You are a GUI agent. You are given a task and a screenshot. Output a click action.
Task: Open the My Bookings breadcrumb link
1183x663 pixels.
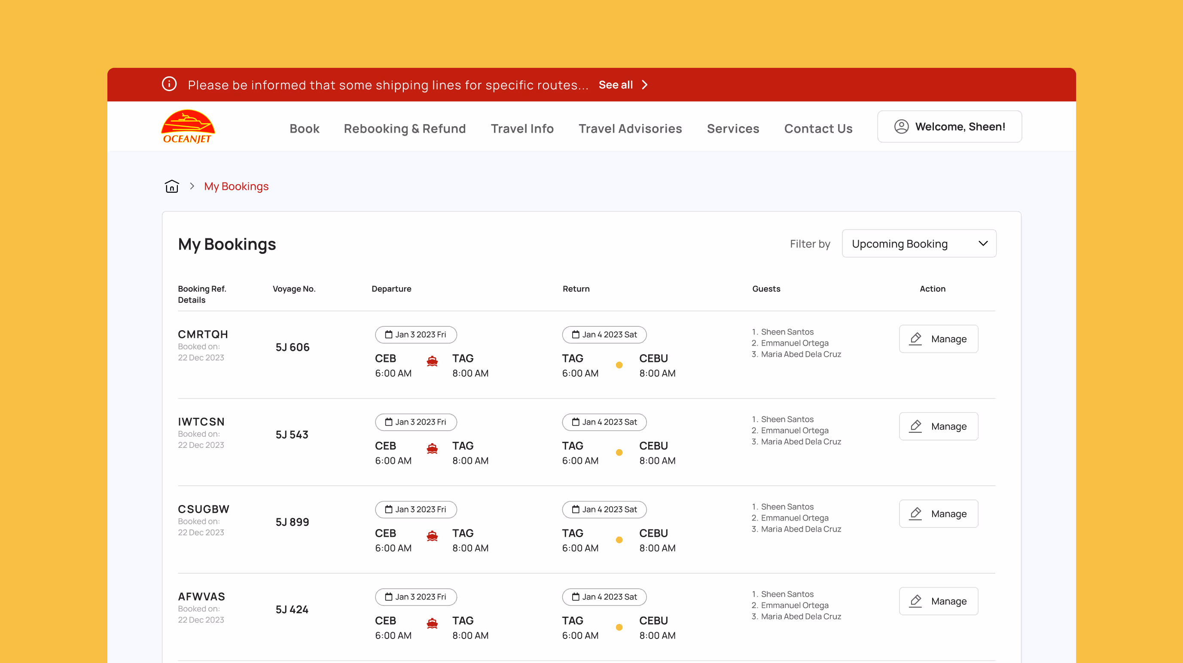[x=236, y=186]
